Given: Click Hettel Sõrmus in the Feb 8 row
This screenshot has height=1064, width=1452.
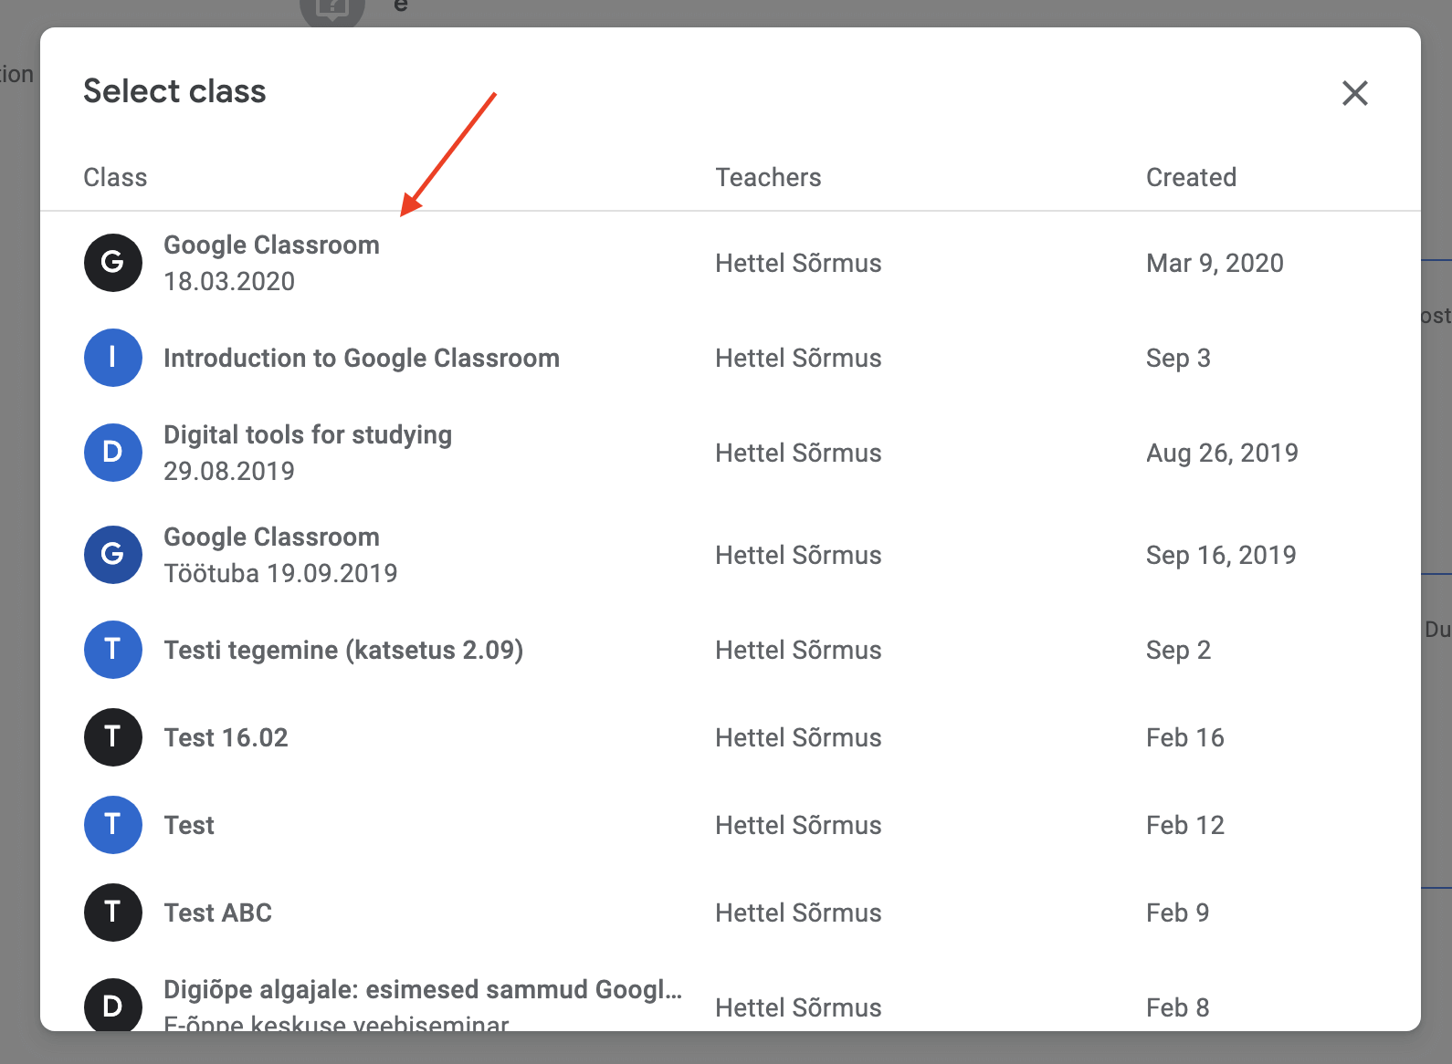Looking at the screenshot, I should (798, 1007).
